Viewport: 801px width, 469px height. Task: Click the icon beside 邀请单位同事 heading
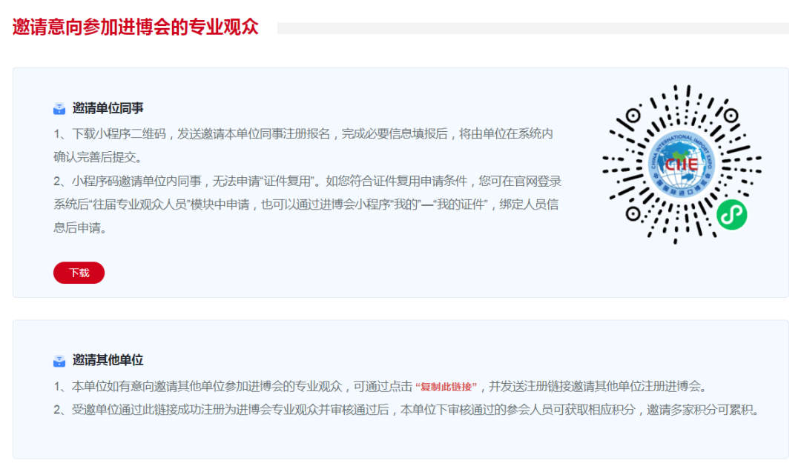(x=59, y=108)
